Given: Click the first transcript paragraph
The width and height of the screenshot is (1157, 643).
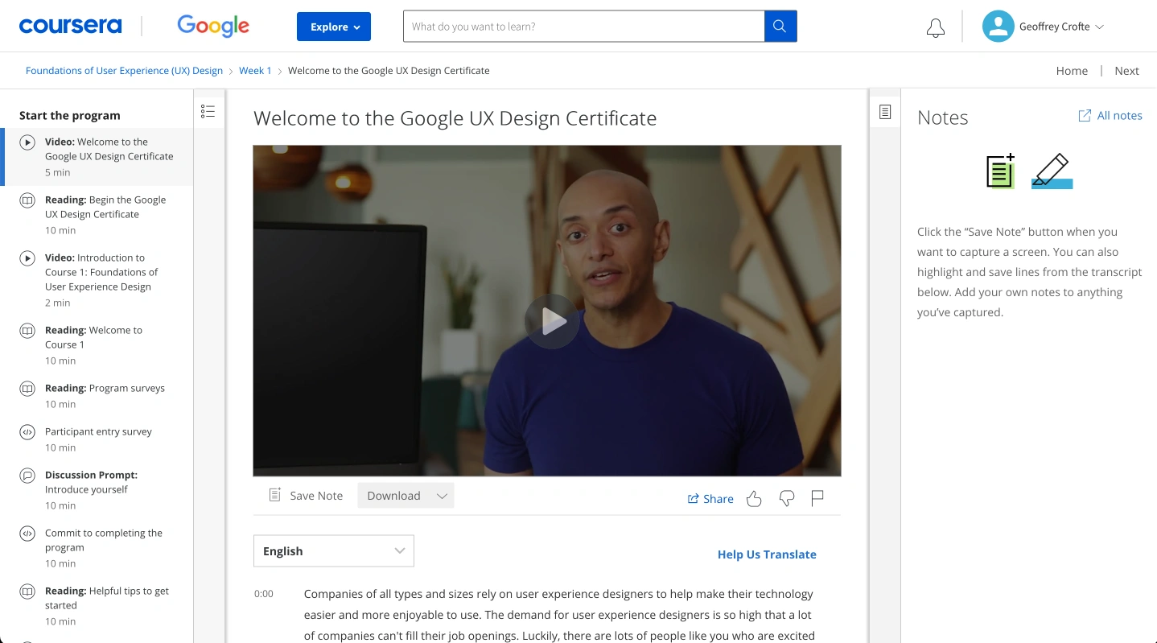Looking at the screenshot, I should pos(560,616).
